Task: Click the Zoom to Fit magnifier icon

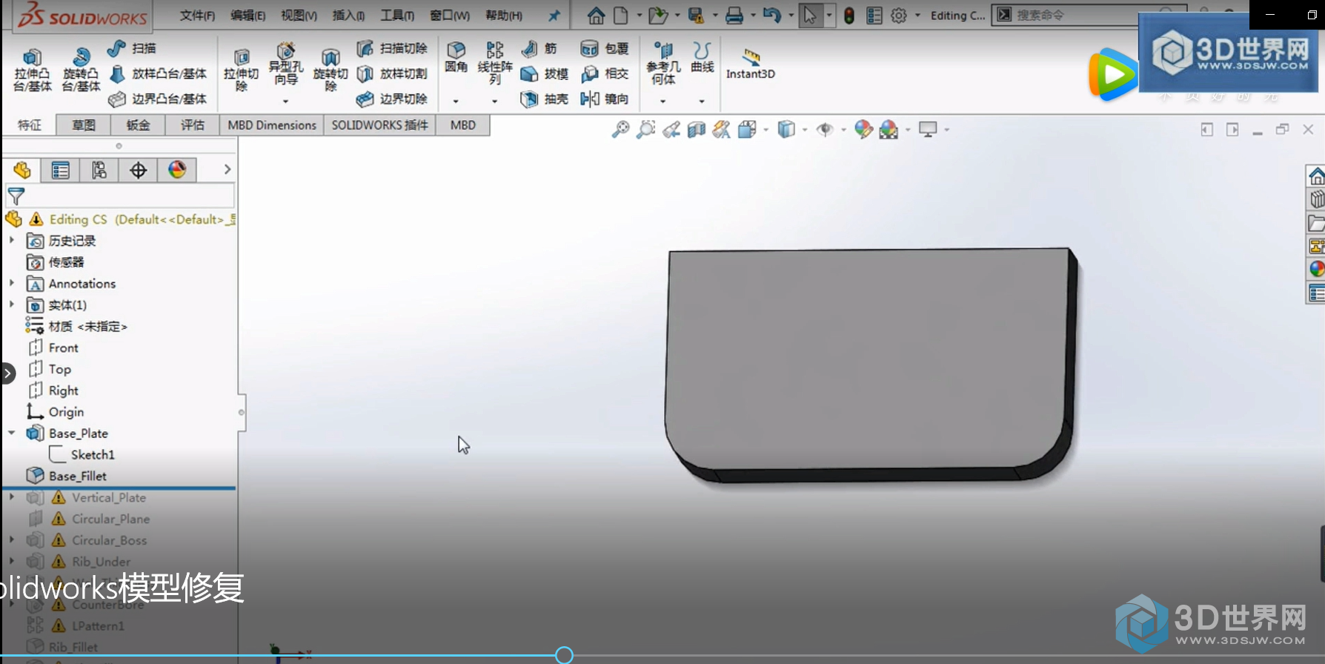Action: pyautogui.click(x=620, y=130)
